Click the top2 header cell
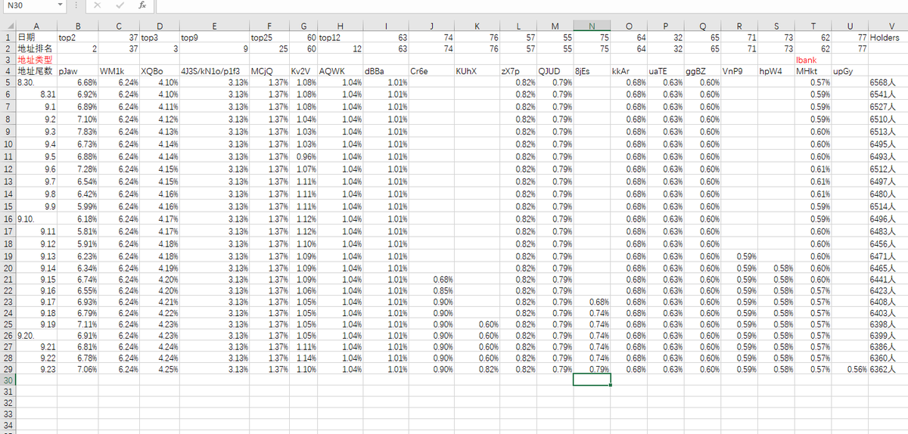 [x=77, y=36]
